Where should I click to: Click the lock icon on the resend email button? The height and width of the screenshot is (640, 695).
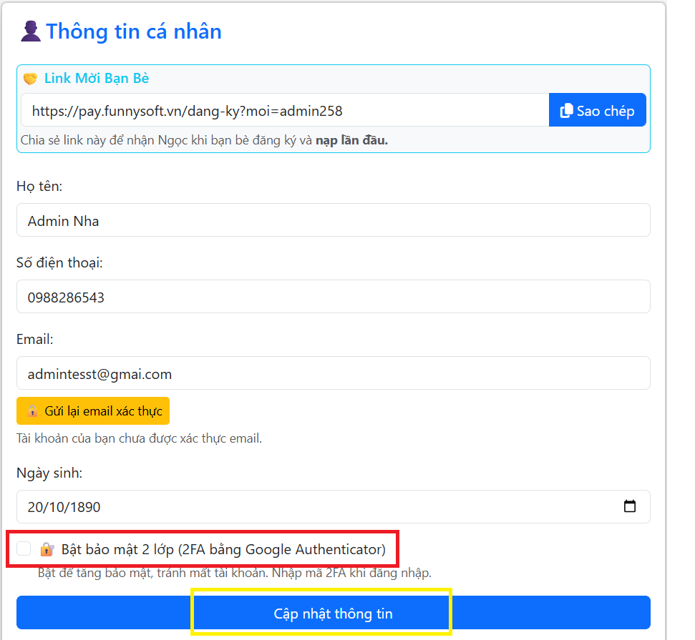click(32, 411)
